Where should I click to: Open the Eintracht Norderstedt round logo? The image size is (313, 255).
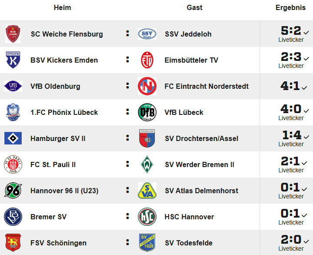pos(147,86)
